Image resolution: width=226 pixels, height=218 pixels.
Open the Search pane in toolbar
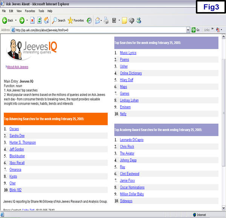pyautogui.click(x=59, y=20)
